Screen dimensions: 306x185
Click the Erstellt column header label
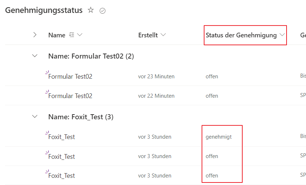(x=148, y=35)
